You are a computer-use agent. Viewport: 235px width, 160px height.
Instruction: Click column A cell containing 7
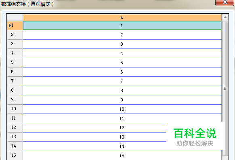pos(122,81)
